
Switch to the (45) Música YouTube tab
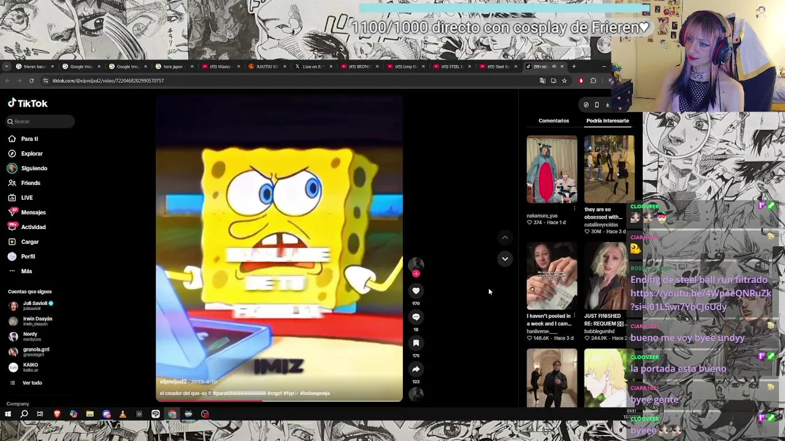pyautogui.click(x=221, y=66)
